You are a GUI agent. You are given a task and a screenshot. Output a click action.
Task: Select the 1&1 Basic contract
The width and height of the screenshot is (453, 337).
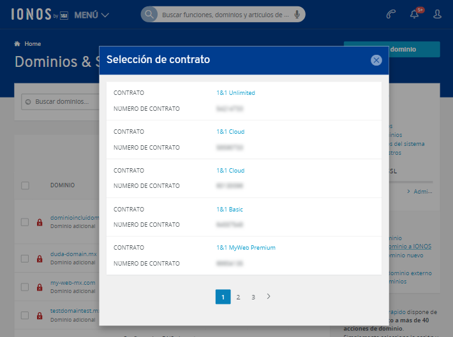tap(230, 209)
